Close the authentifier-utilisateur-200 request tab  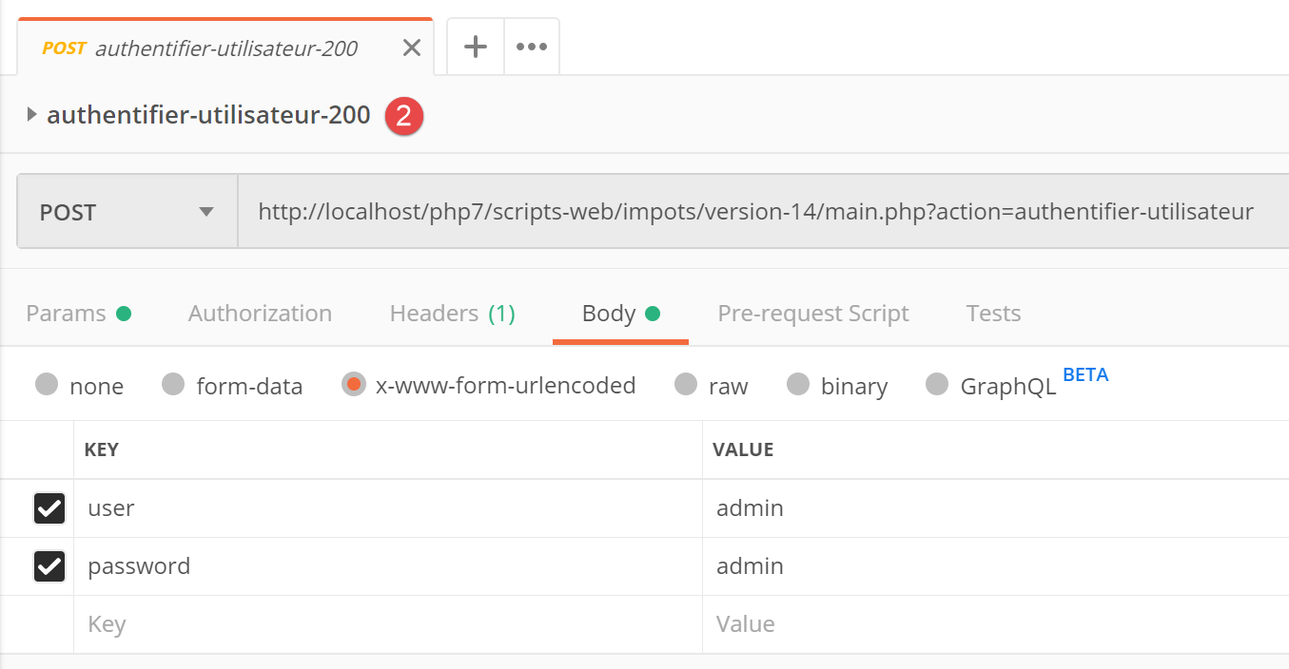point(411,48)
